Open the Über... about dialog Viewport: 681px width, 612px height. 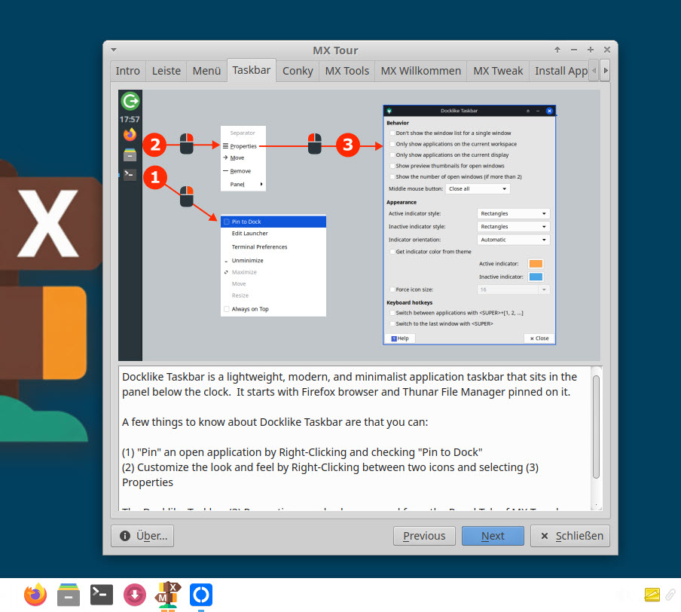point(143,536)
